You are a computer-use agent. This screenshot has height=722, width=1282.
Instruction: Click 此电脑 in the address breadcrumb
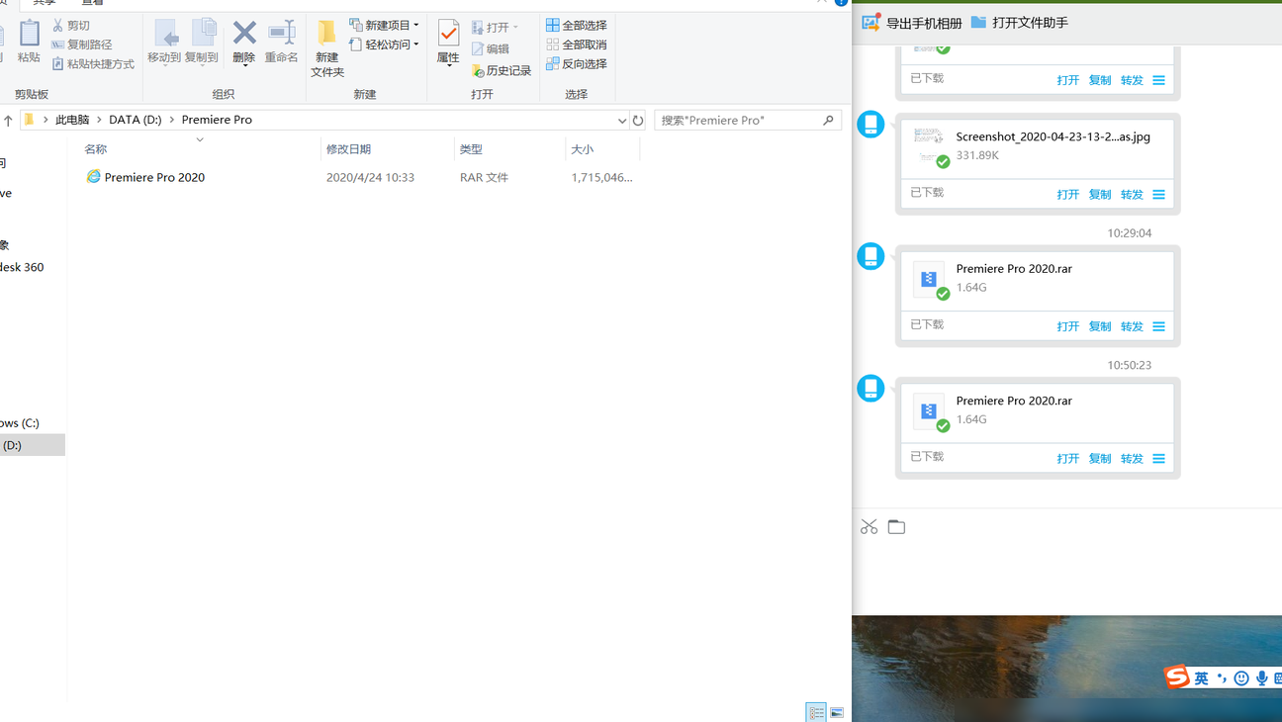[x=72, y=120]
